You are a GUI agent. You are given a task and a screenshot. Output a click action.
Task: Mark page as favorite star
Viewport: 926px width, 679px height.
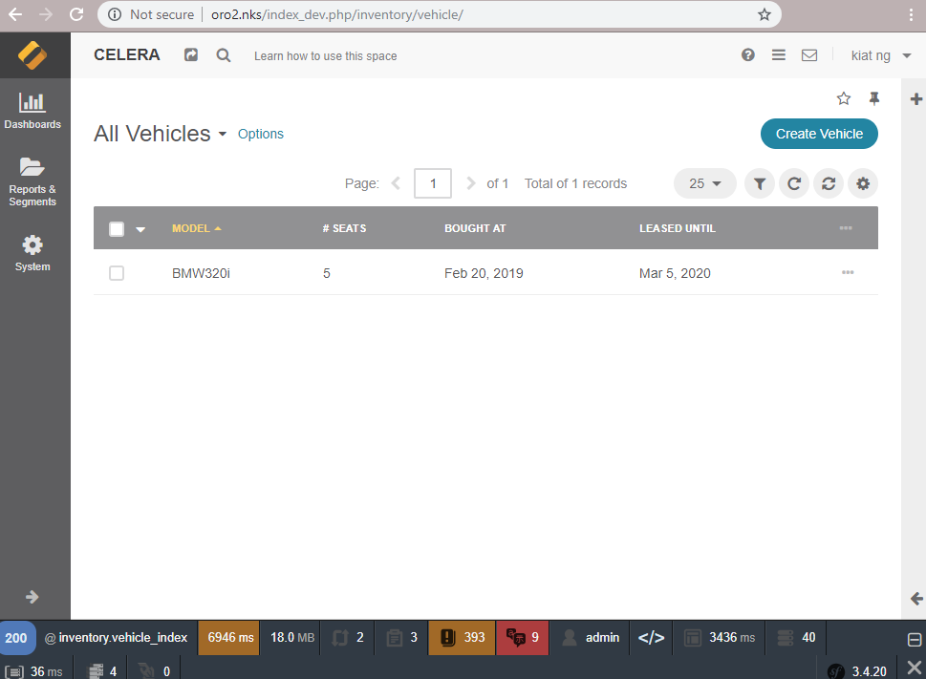[843, 98]
